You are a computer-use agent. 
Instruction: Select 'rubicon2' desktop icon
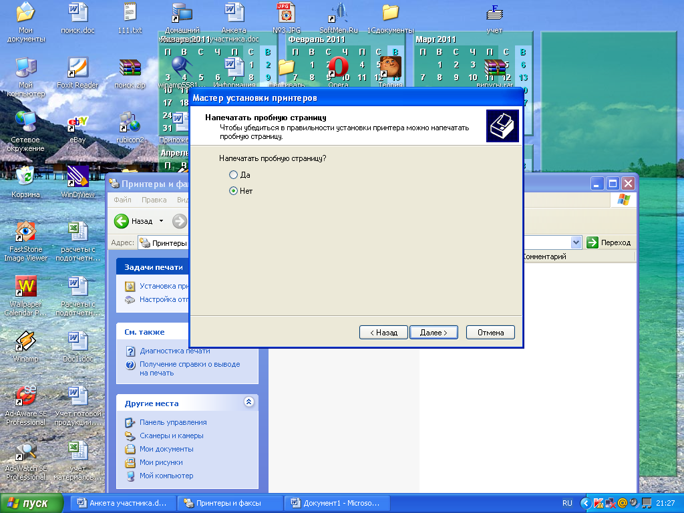pos(130,128)
